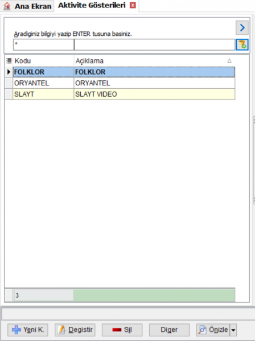255x341 pixels.
Task: Open the dropdown arrow next to Önizle
Action: coord(233,330)
